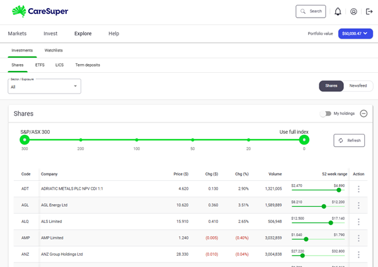Open the Invest menu

(x=50, y=34)
